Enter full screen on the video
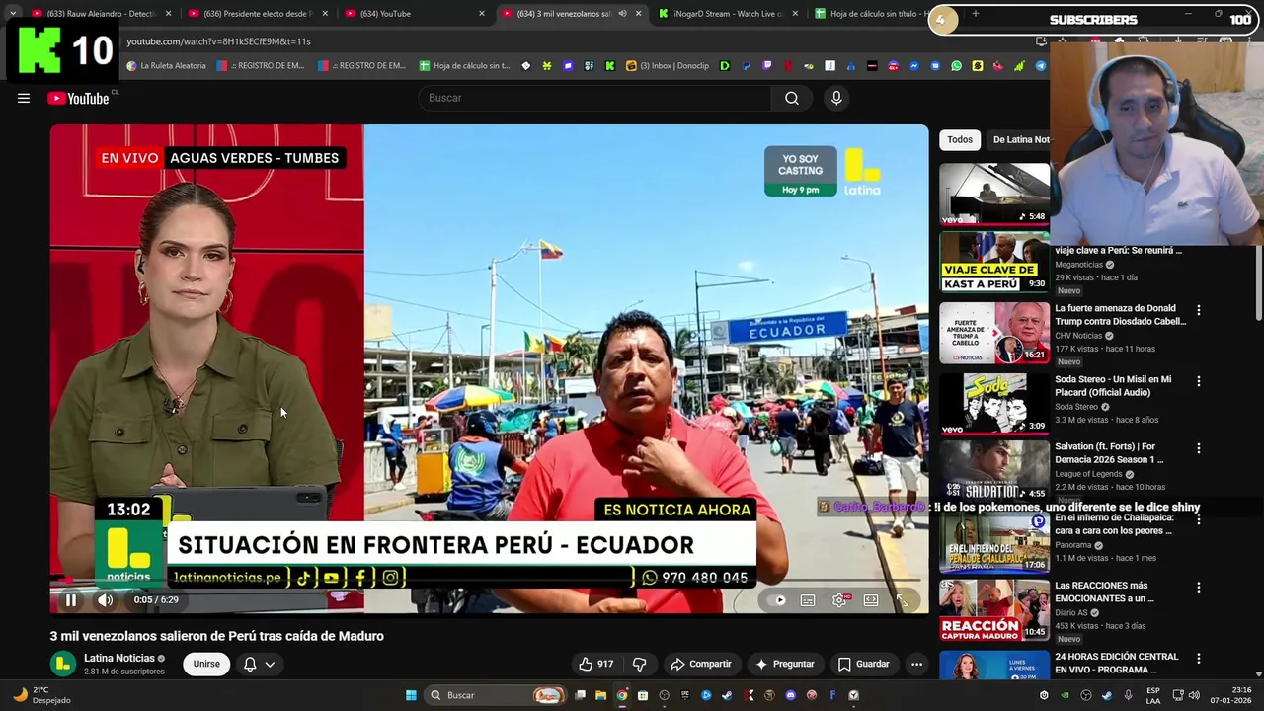This screenshot has width=1264, height=711. click(903, 599)
